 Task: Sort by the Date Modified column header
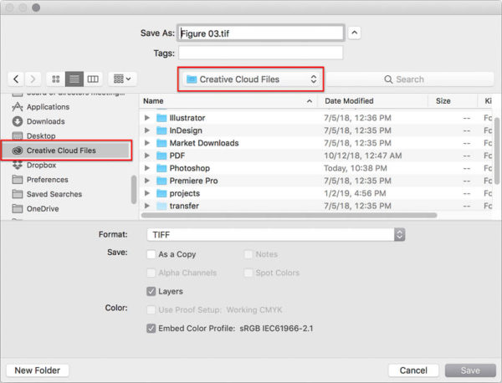(372, 101)
